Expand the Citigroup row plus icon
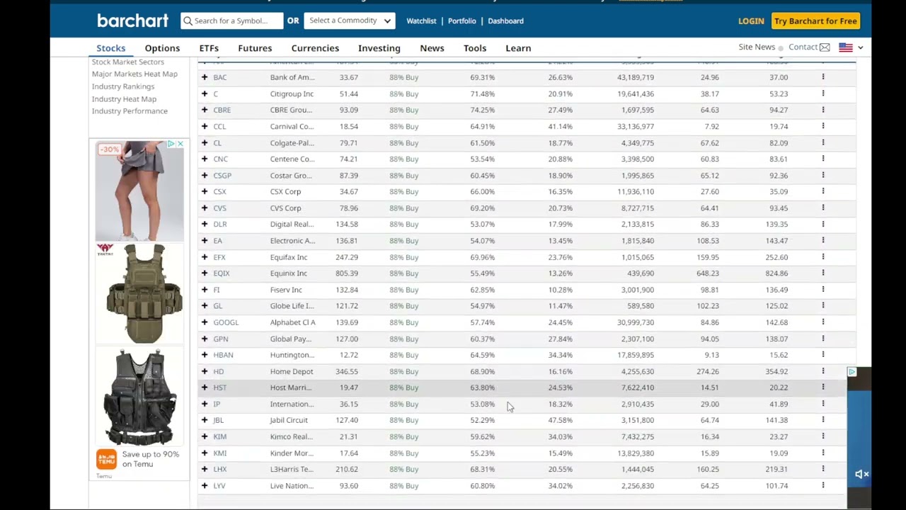Viewport: 906px width, 510px height. click(205, 93)
